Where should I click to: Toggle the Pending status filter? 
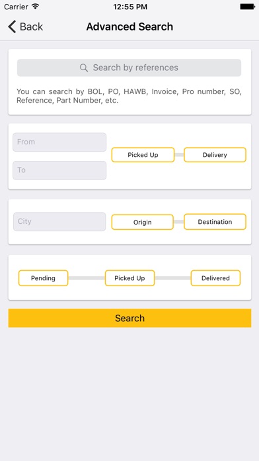(43, 278)
